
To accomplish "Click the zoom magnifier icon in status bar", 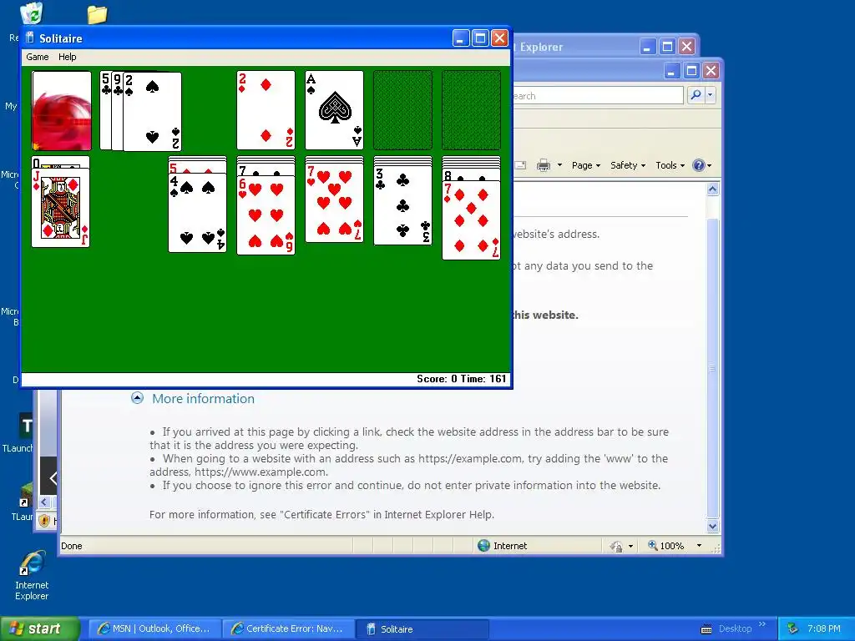I will [x=652, y=545].
